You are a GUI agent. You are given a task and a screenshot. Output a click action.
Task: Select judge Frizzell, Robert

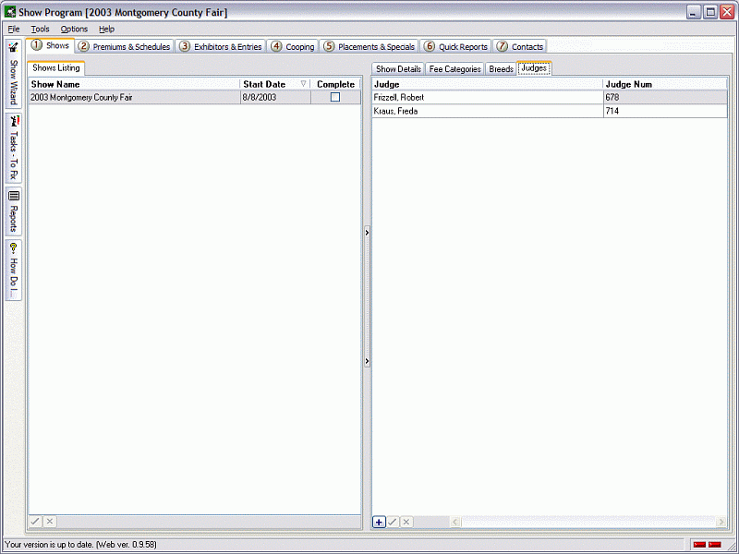488,97
